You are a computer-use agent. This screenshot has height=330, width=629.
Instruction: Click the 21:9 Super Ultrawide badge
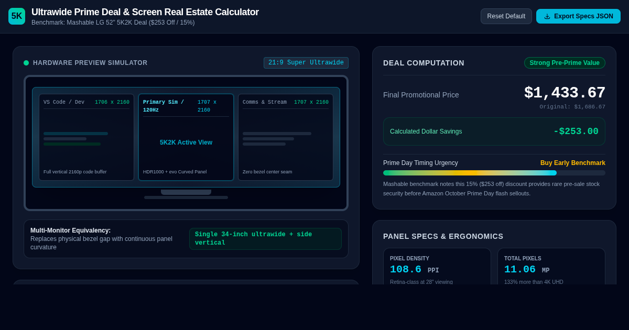tap(306, 63)
